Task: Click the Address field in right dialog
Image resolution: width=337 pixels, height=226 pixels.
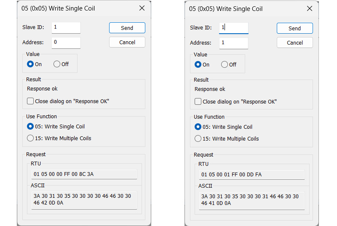Action: (x=233, y=43)
